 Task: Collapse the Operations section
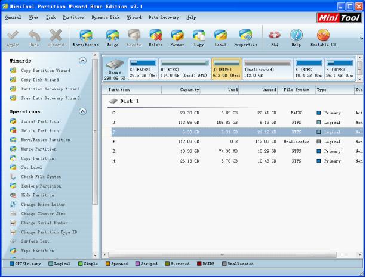(x=82, y=111)
